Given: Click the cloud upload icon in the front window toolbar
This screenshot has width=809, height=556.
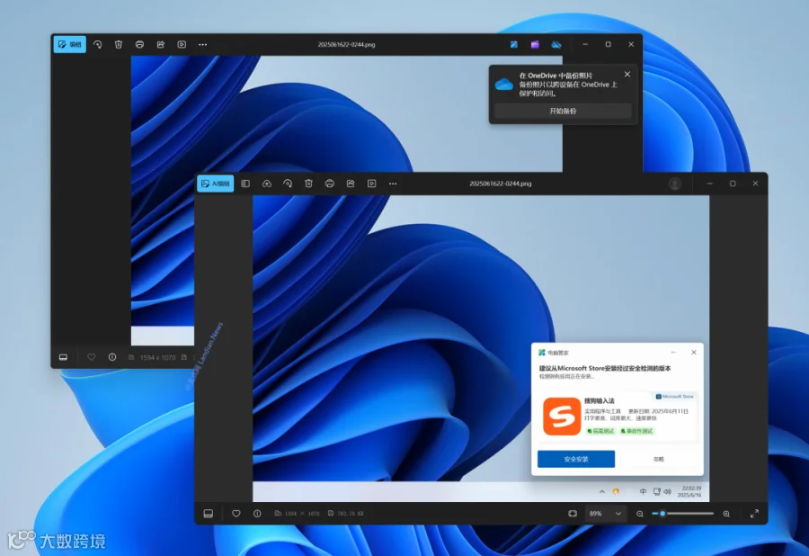Looking at the screenshot, I should pyautogui.click(x=267, y=184).
